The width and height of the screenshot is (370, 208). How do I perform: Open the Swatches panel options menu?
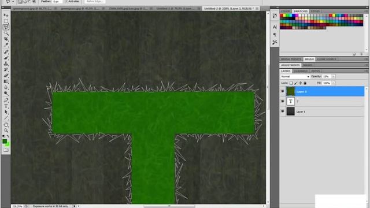pyautogui.click(x=366, y=12)
